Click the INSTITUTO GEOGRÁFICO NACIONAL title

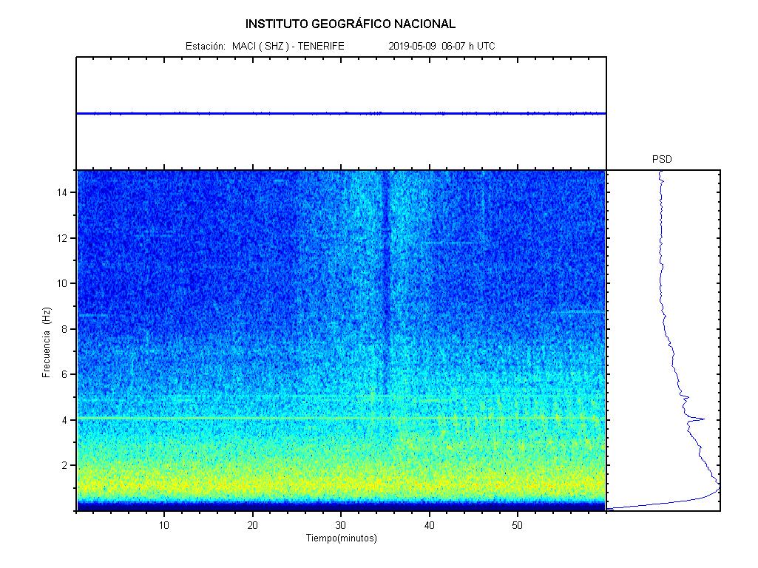[351, 24]
